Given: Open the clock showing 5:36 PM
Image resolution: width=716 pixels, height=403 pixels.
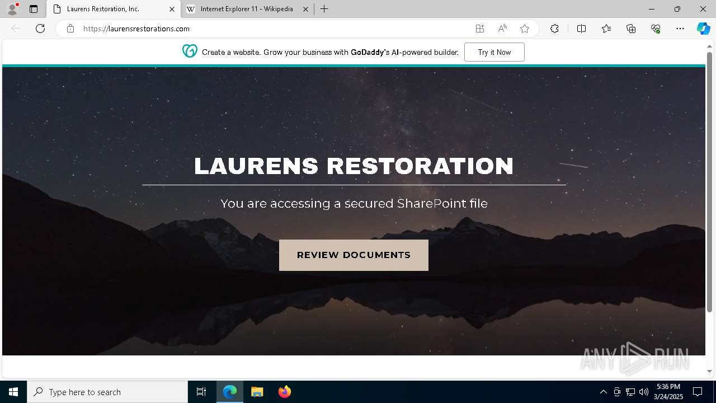Looking at the screenshot, I should click(668, 392).
